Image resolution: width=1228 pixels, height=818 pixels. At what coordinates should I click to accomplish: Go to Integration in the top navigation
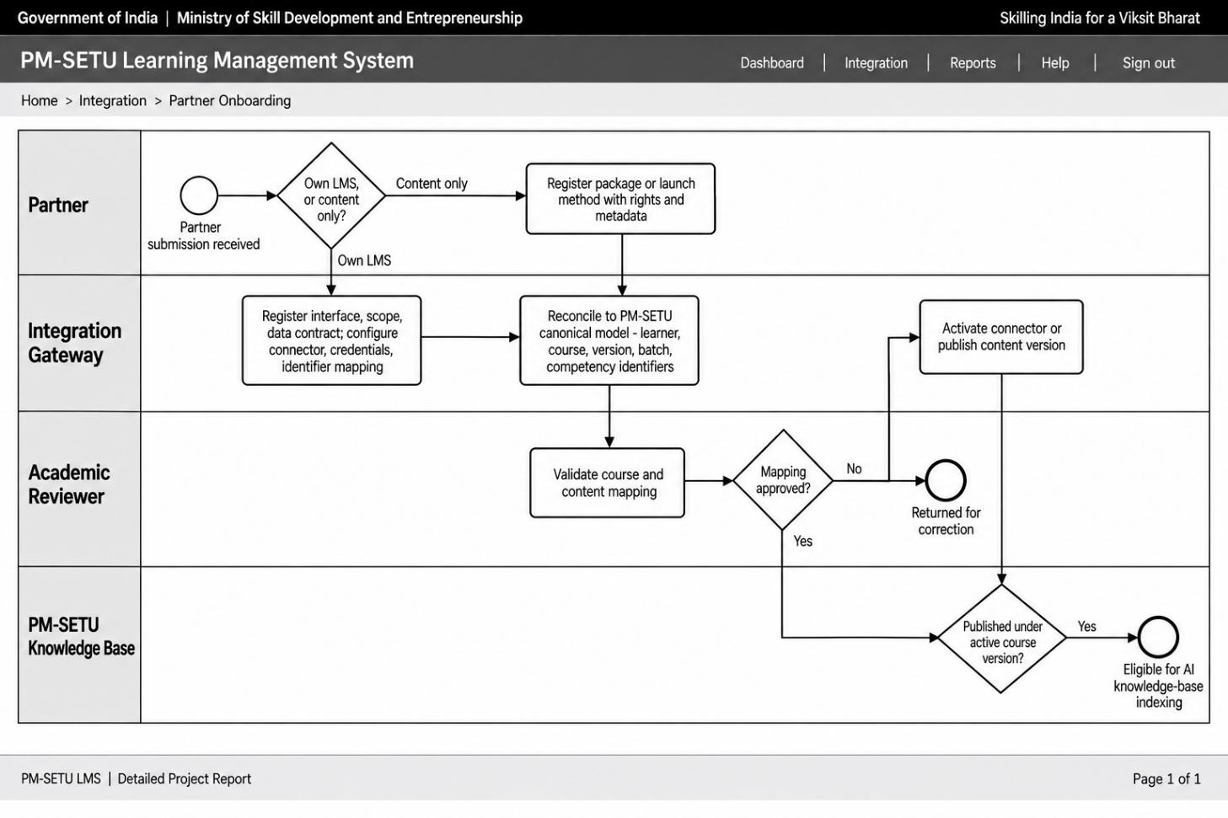(876, 63)
